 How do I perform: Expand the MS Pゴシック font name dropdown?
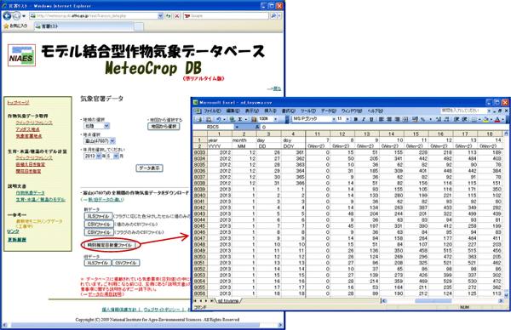[x=333, y=119]
